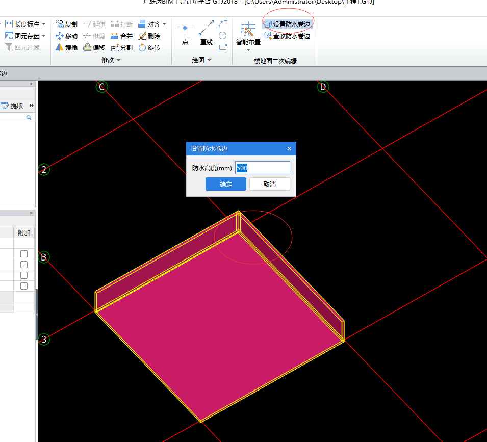Click 设置防水卷边 in the ribbon
This screenshot has width=487, height=442.
click(x=287, y=24)
